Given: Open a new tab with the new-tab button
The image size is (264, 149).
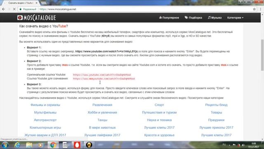Looking at the screenshot, I should point(44,3).
